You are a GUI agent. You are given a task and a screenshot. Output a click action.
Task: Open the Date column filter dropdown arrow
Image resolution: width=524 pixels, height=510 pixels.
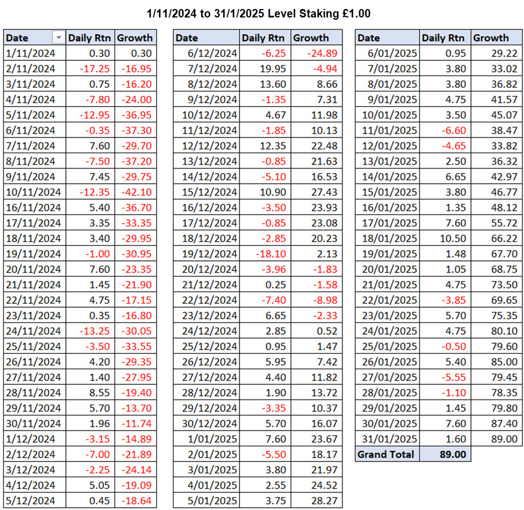[x=58, y=38]
